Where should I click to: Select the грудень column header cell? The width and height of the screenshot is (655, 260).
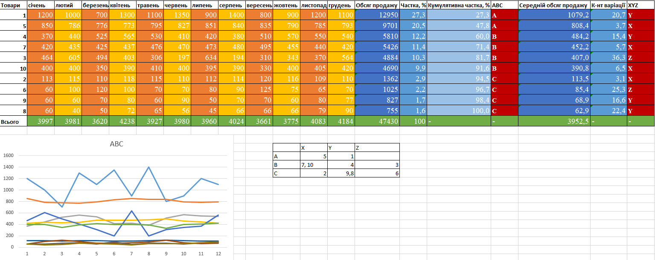341,5
